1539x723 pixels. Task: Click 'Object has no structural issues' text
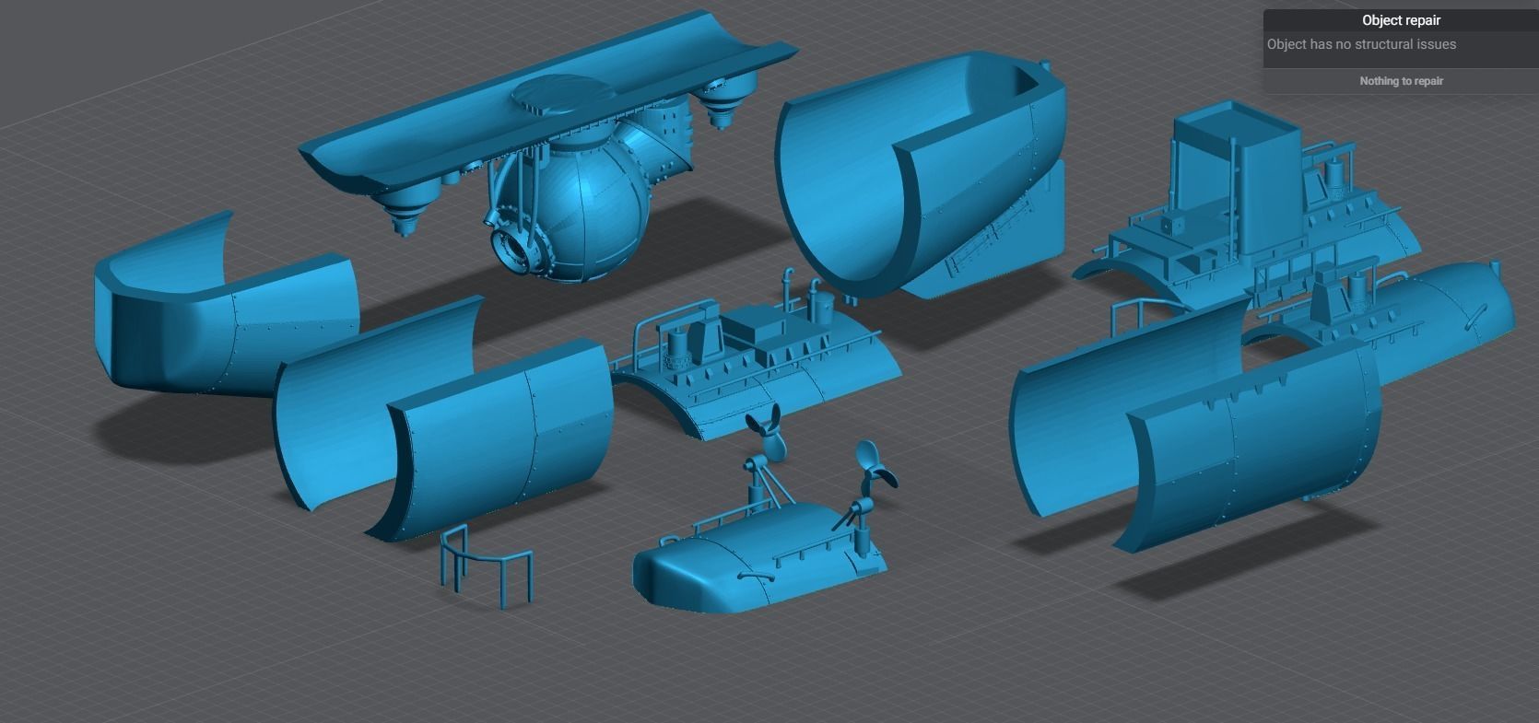pyautogui.click(x=1361, y=44)
